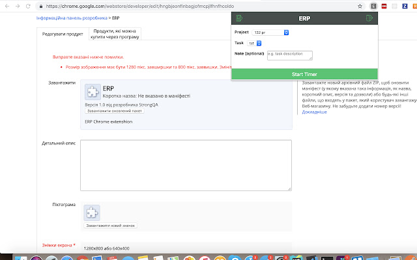This screenshot has width=417, height=260.
Task: Click the 'ERP Chrome extenshion' description text
Action: pos(109,122)
